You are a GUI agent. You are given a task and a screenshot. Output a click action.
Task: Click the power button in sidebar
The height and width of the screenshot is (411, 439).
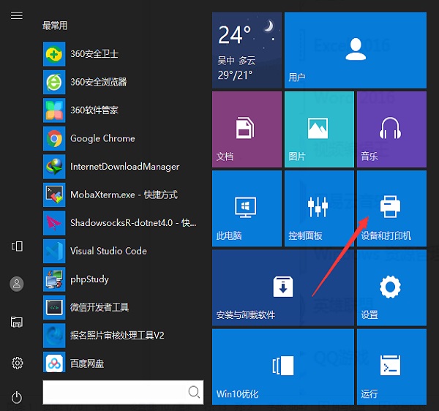click(x=17, y=398)
